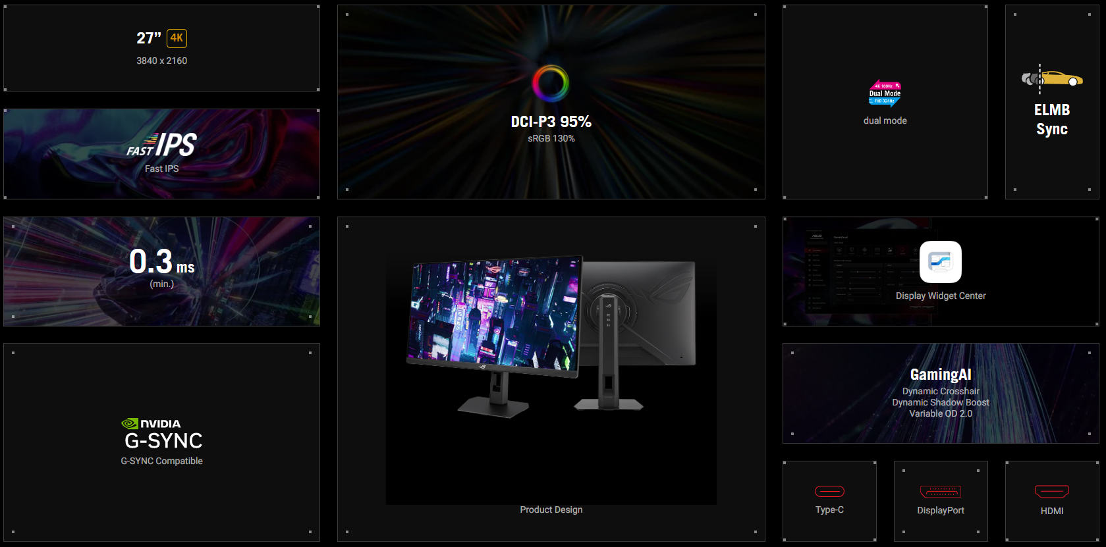Click the Display Widget Center app icon
1106x547 pixels.
(940, 262)
